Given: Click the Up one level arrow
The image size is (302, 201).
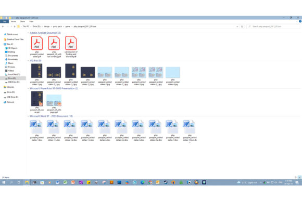Looking at the screenshot, I should [15, 26].
